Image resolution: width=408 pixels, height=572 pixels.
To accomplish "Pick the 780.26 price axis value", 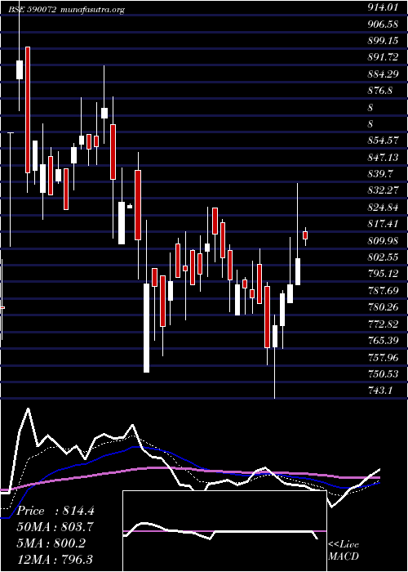I will pos(383,307).
